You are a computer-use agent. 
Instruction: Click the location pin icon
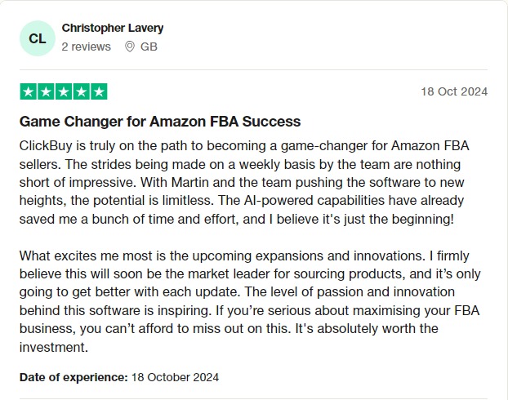click(x=130, y=47)
